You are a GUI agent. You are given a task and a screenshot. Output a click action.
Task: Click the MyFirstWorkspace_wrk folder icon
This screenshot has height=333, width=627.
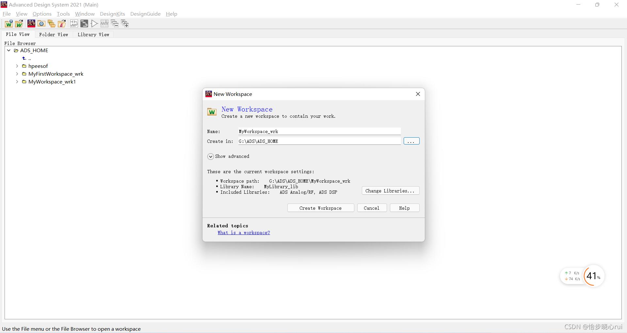coord(24,74)
